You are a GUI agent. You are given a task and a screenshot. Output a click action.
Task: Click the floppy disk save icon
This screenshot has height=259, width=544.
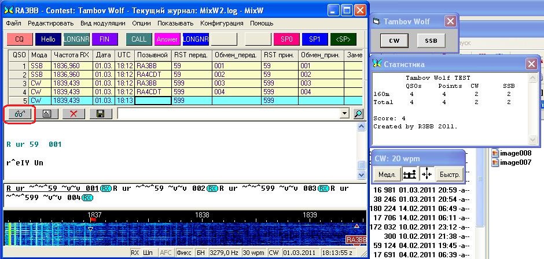tap(101, 114)
